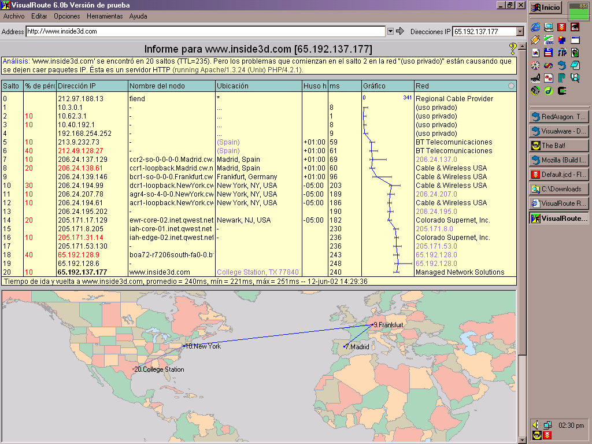The width and height of the screenshot is (592, 444).
Task: Click network link 206.24.195.0
Action: [x=436, y=212]
